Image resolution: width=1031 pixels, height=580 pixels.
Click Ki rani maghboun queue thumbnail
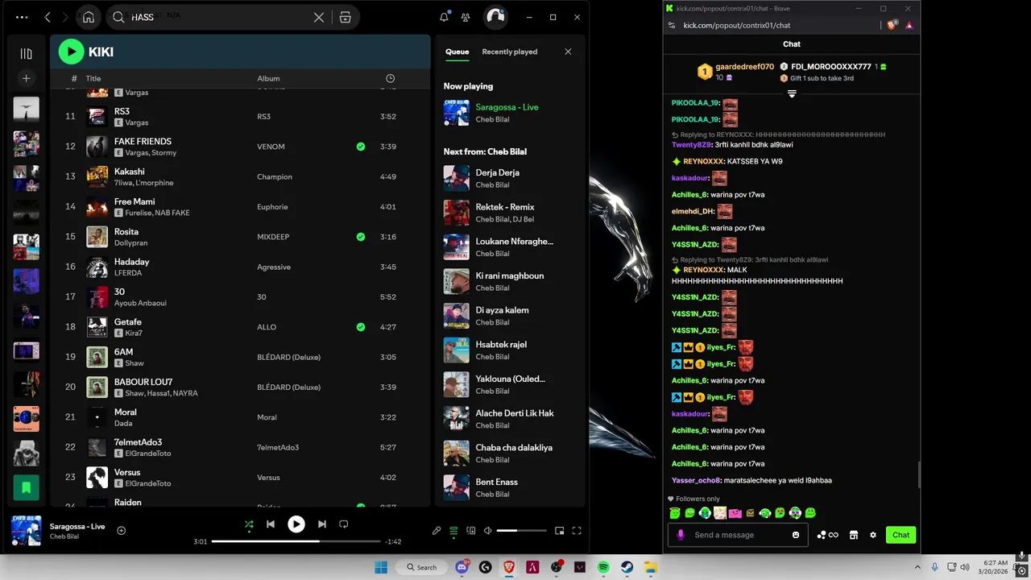457,281
